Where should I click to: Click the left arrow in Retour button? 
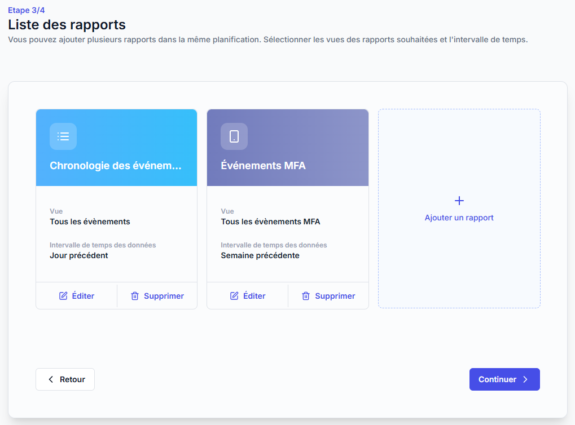coord(51,379)
